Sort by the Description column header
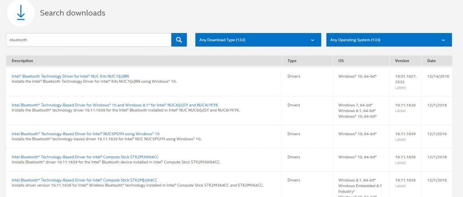 tap(22, 61)
